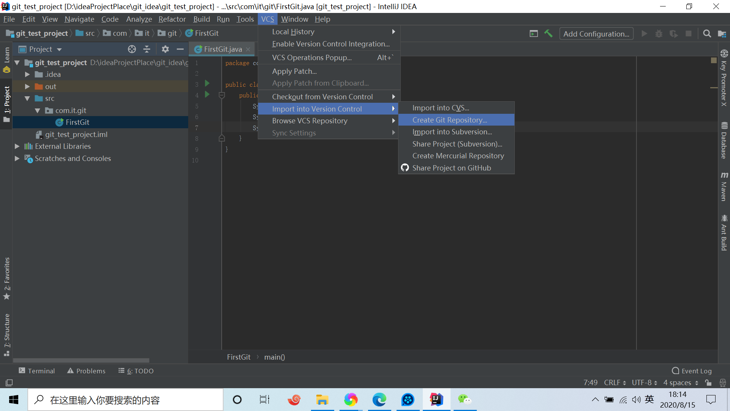730x411 pixels.
Task: Click the Debug bug toolbar icon
Action: click(x=659, y=33)
